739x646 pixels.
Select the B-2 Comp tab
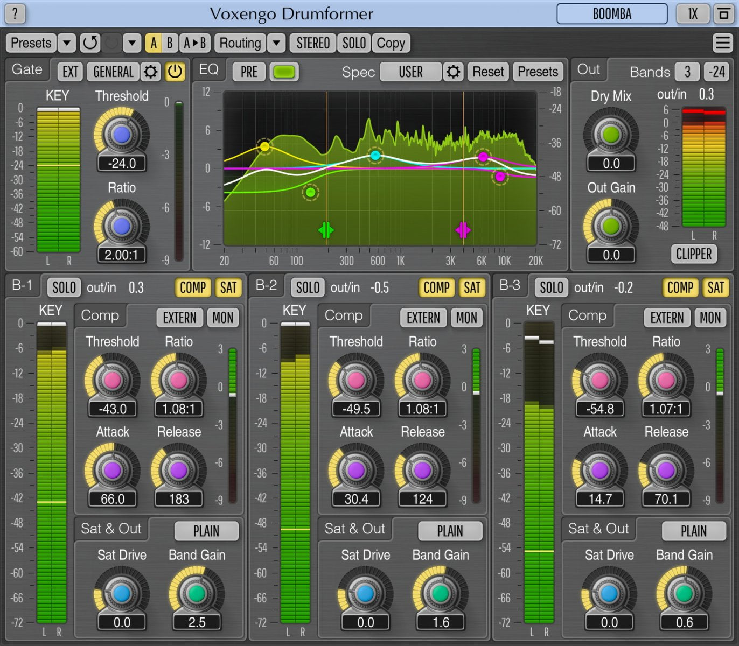pyautogui.click(x=343, y=315)
